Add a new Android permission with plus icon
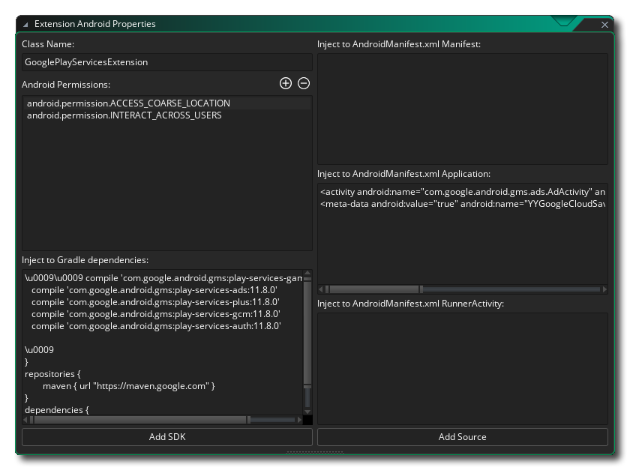This screenshot has height=470, width=630. click(285, 83)
